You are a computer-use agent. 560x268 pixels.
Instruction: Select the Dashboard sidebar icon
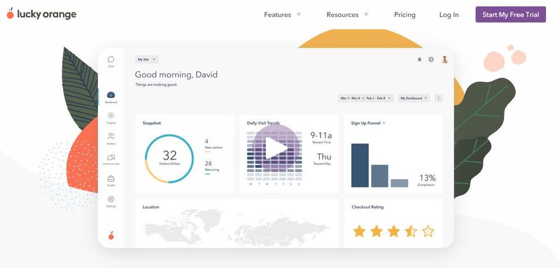point(111,95)
